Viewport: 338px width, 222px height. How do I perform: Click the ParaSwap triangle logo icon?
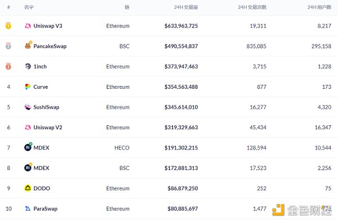click(x=28, y=209)
